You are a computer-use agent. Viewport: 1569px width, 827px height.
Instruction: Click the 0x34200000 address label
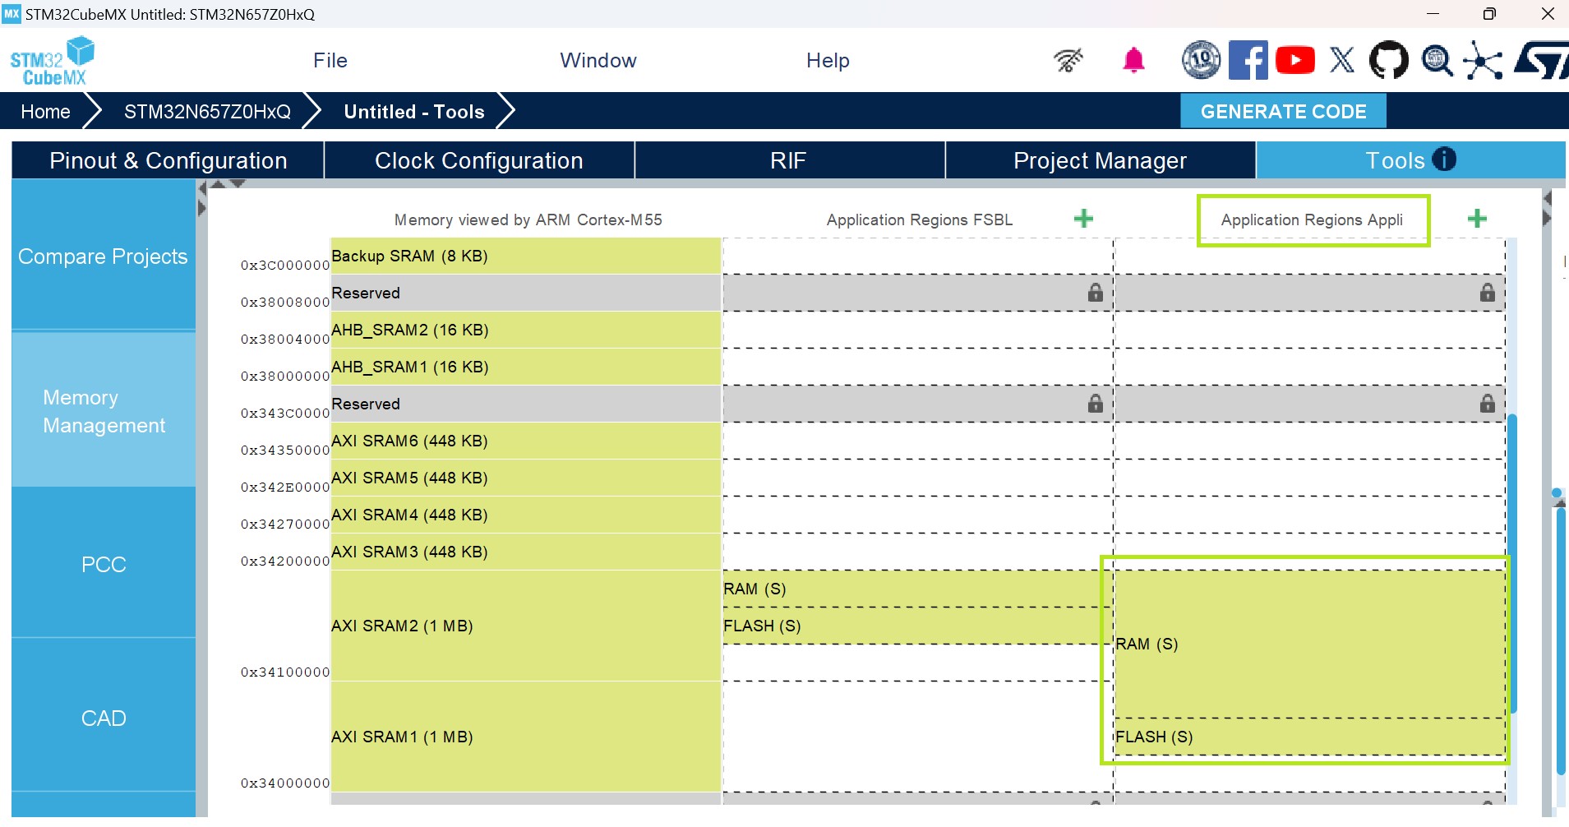click(285, 561)
